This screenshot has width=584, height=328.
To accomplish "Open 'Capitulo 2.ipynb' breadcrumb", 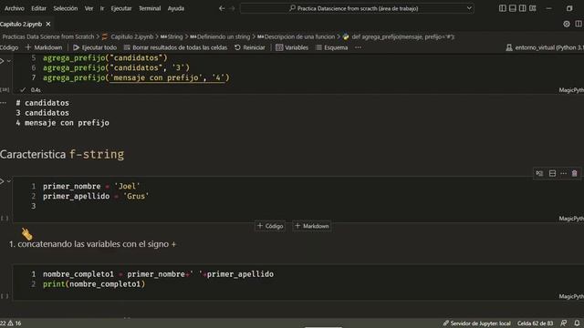I will 131,36.
